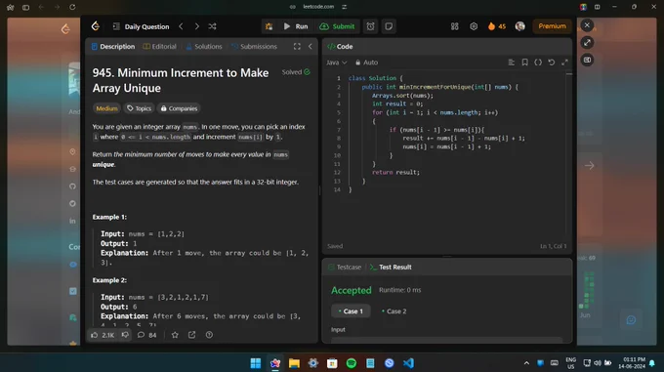Open the Java language dropdown

[336, 62]
